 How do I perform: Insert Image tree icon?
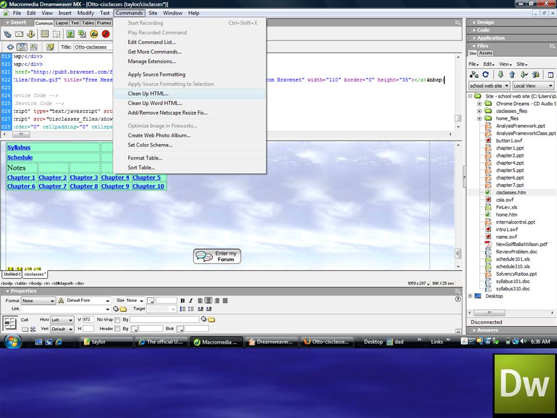(70, 34)
